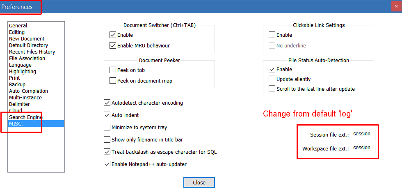Click the Session file ext. field
402x193 pixels.
tap(363, 135)
